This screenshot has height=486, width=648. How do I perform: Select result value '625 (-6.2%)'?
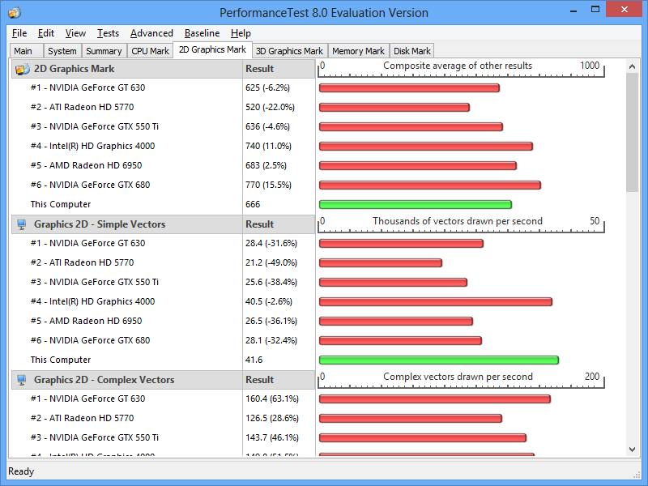click(x=267, y=87)
